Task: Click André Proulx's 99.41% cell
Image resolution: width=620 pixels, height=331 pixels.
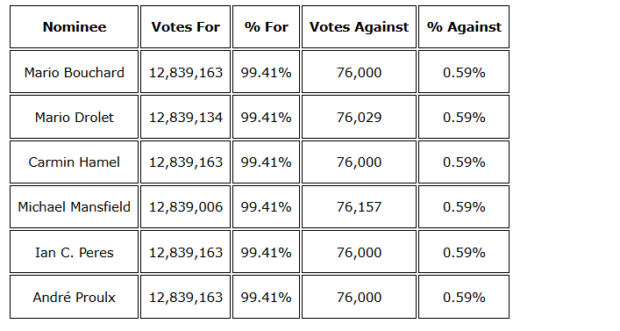Action: [x=266, y=297]
